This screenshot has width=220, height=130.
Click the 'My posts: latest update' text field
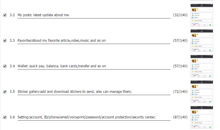click(x=94, y=15)
